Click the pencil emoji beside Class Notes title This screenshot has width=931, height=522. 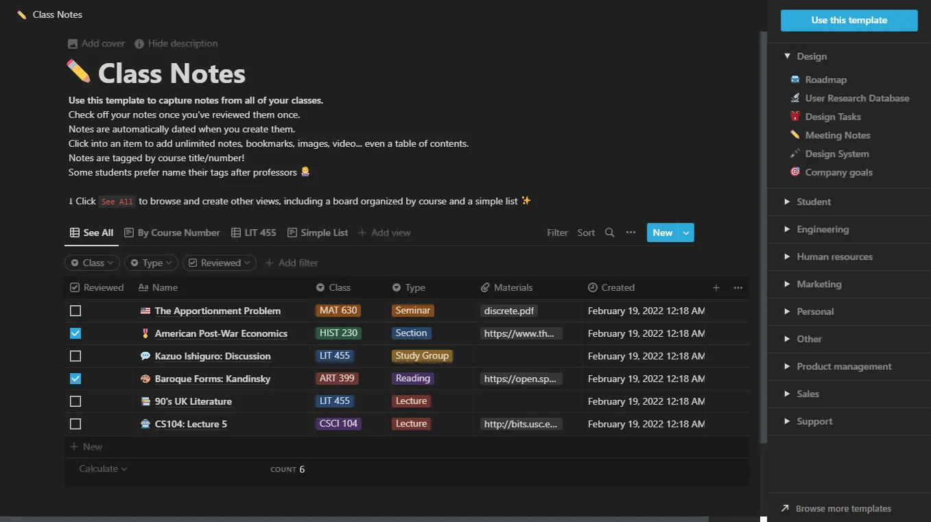pos(78,72)
